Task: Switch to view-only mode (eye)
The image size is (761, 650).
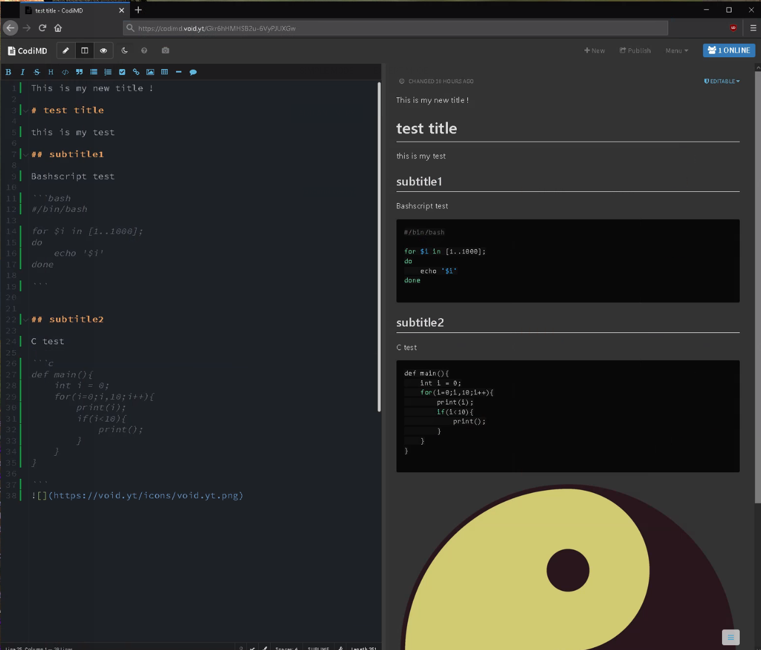Action: coord(103,51)
